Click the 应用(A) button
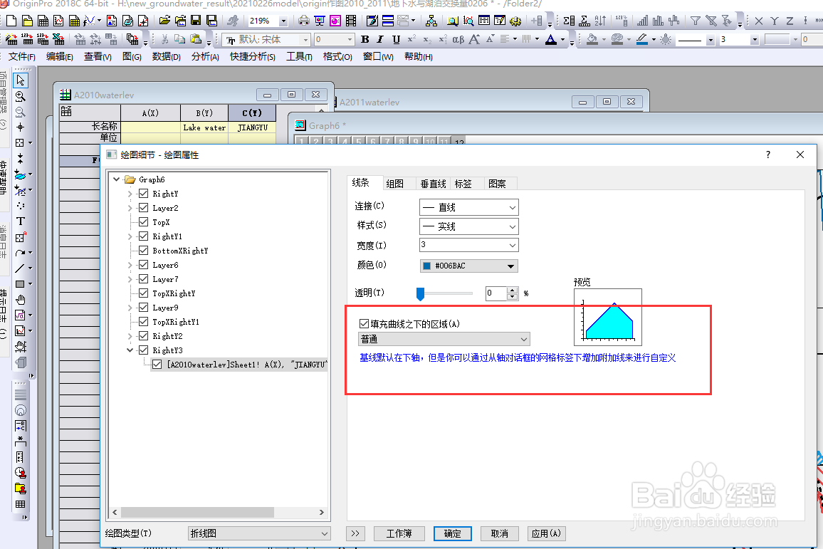823x549 pixels. (x=546, y=534)
